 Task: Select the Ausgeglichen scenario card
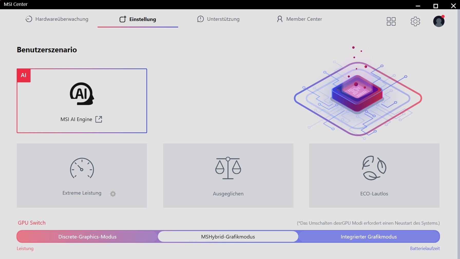tap(228, 175)
